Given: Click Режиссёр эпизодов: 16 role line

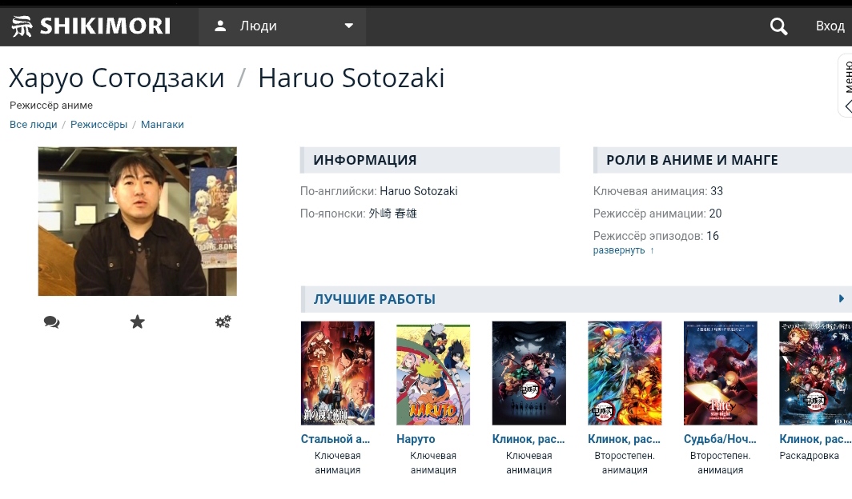Looking at the screenshot, I should coord(656,235).
